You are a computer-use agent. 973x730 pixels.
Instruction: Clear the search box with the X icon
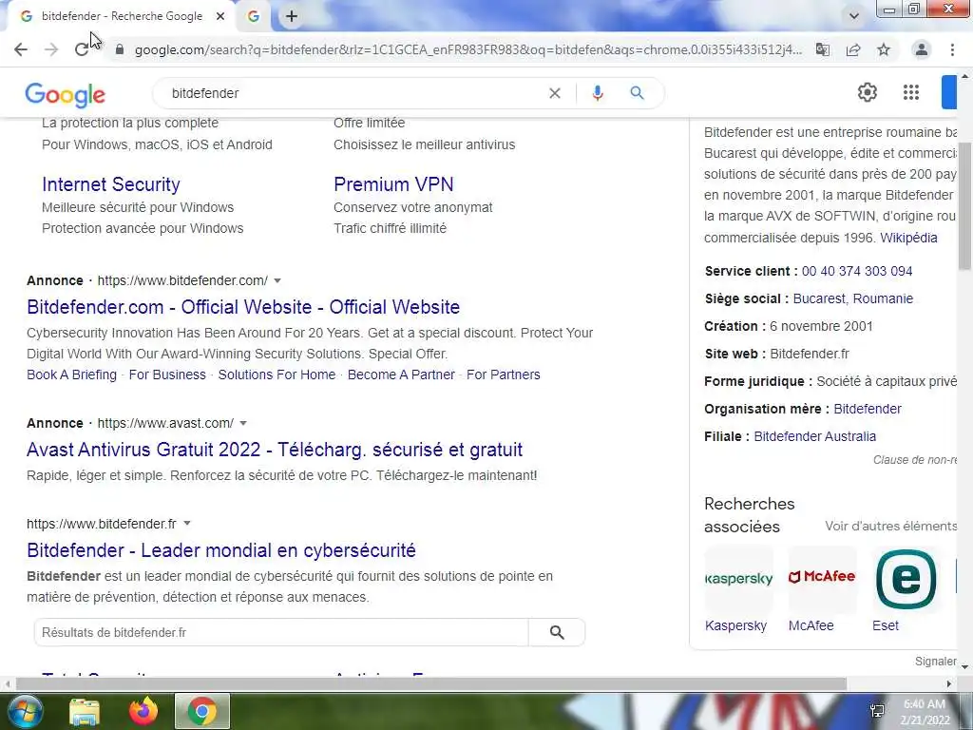pos(555,93)
